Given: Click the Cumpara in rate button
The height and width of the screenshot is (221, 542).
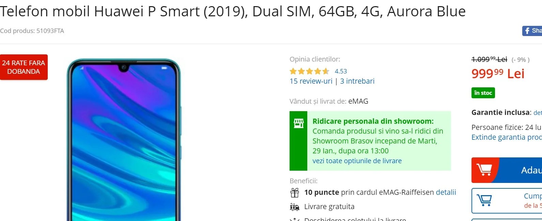Looking at the screenshot, I should coord(507,201).
